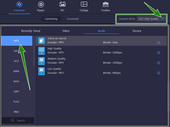
Task: Open the Toolbox icon
Action: pos(105,5)
